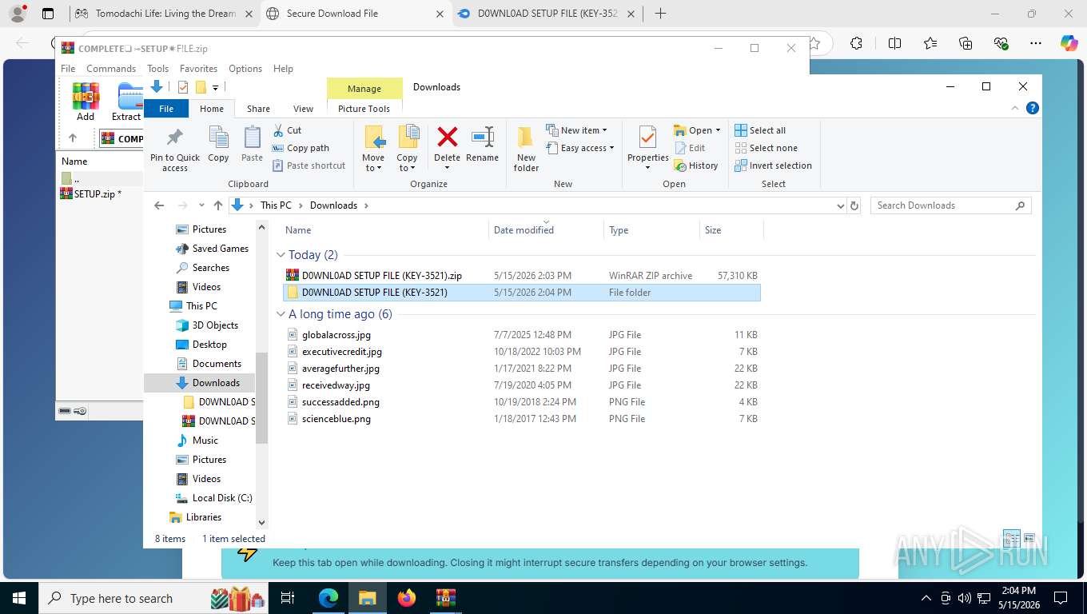Open WinRAR Commands menu
The width and height of the screenshot is (1087, 614).
(x=111, y=69)
